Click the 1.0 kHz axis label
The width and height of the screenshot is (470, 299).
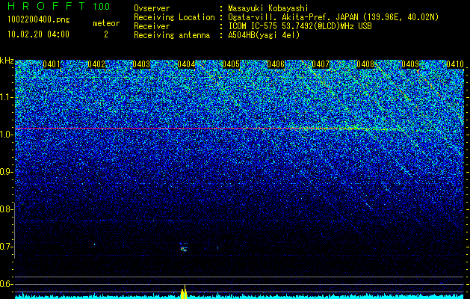point(6,135)
